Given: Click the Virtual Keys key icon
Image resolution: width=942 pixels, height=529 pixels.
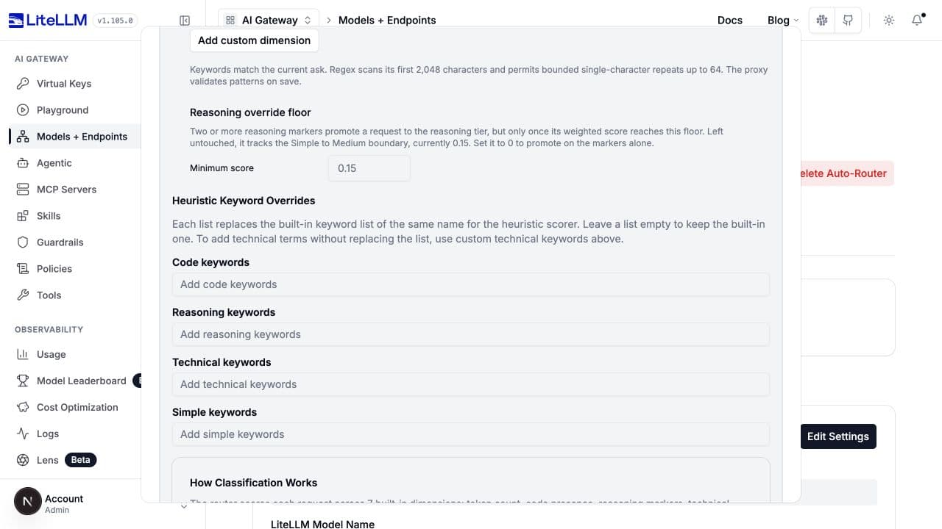Looking at the screenshot, I should click(x=23, y=84).
